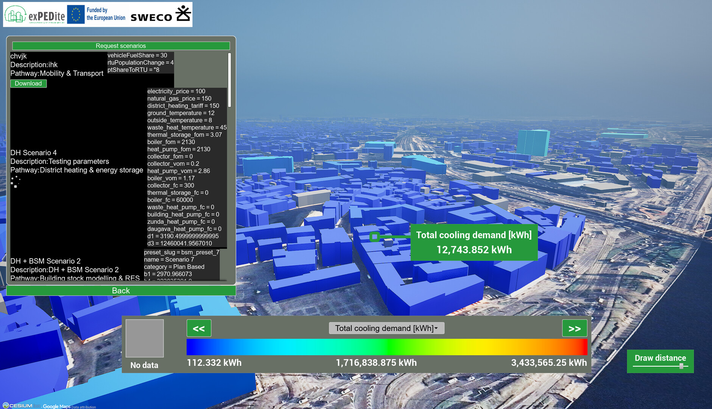Click 'heat_pump_vom = 2.86' parameter
Image resolution: width=712 pixels, height=409 pixels.
pos(178,171)
